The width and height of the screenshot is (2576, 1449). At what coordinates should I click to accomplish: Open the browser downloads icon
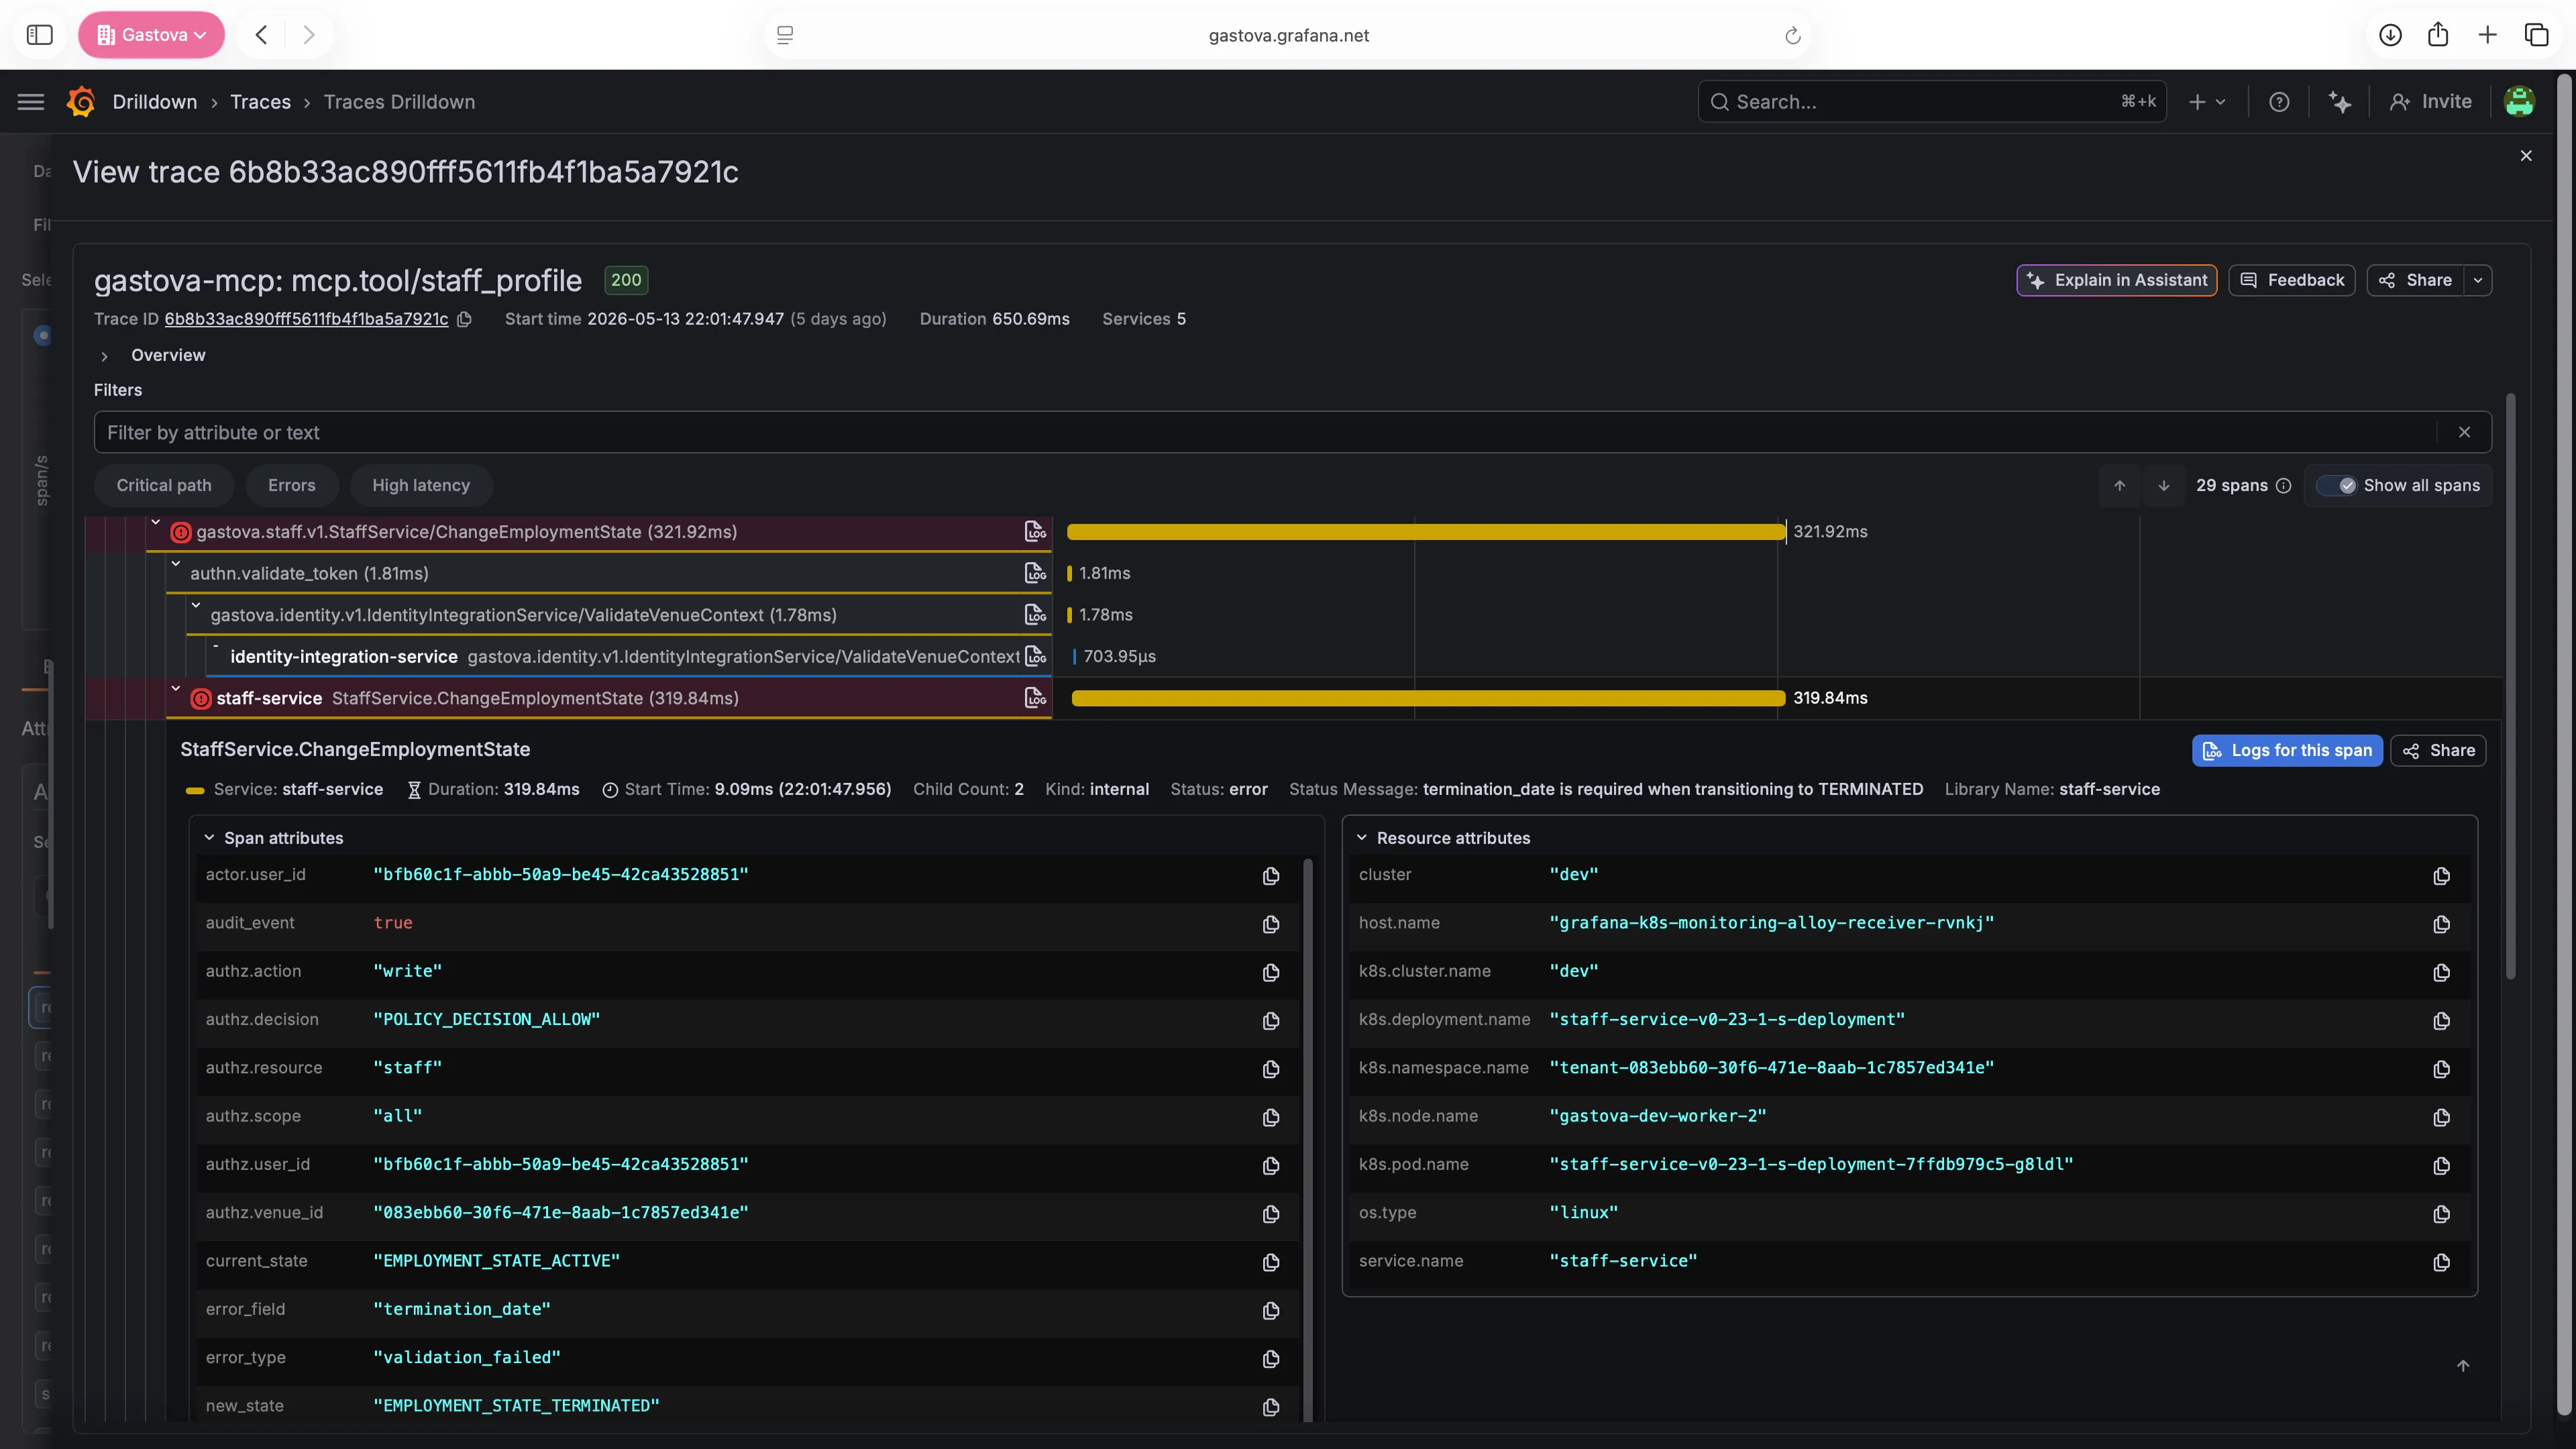2390,35
